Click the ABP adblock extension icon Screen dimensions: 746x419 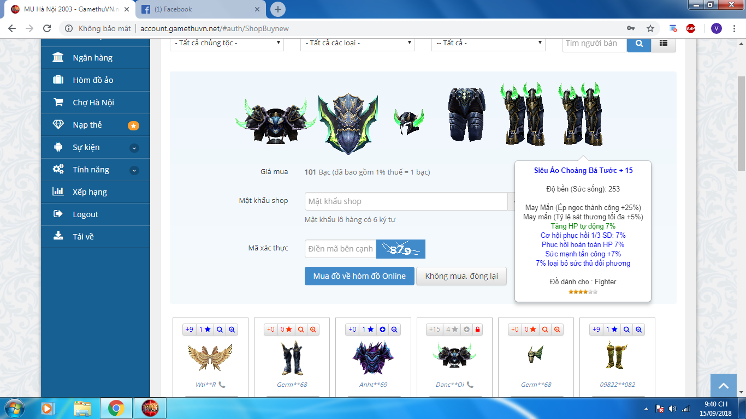pyautogui.click(x=691, y=28)
